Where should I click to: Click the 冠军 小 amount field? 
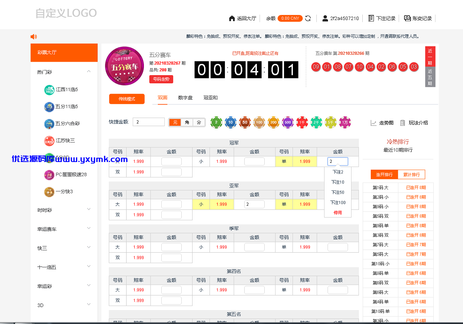point(254,162)
